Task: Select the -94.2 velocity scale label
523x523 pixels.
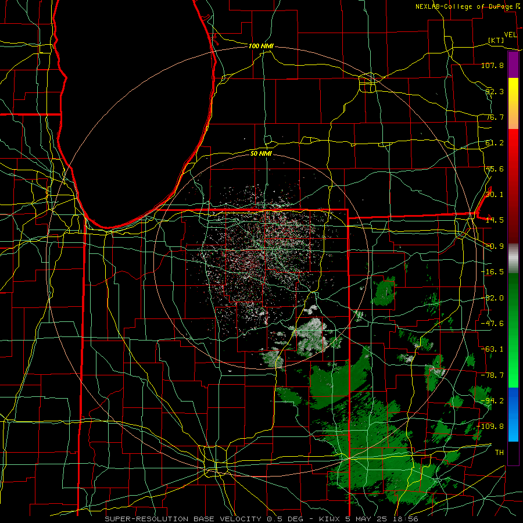Action: 492,401
